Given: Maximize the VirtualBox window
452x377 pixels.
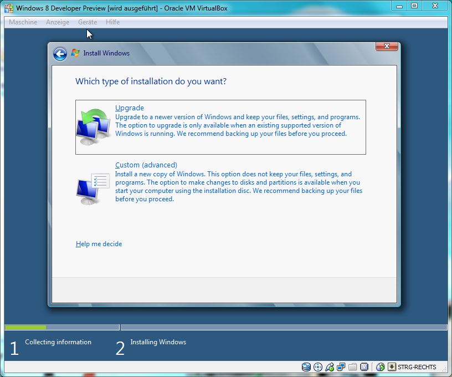Looking at the screenshot, I should 414,6.
